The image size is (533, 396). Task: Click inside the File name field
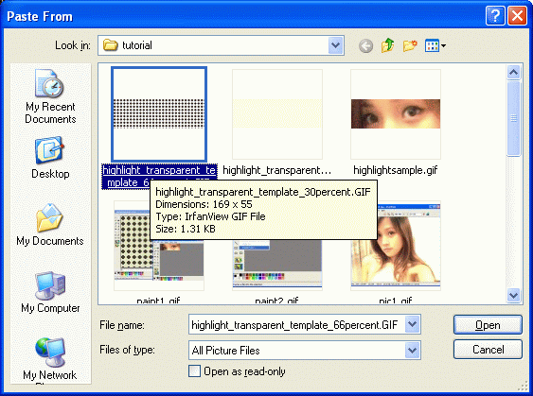click(297, 325)
